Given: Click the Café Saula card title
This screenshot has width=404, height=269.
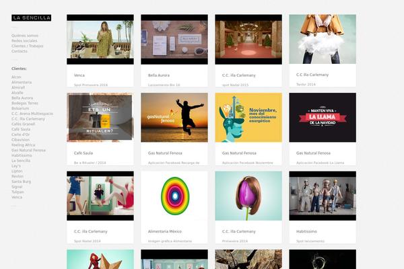Looking at the screenshot, I should [83, 153].
